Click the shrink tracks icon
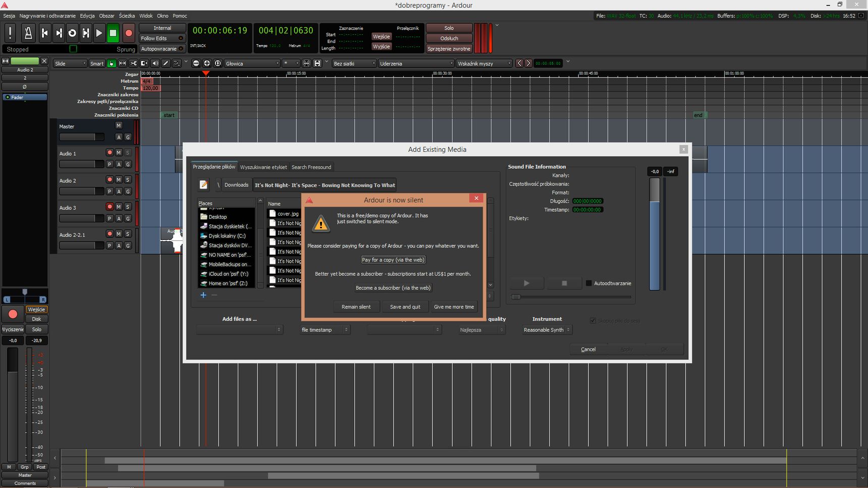Viewport: 868px width, 488px height. pyautogui.click(x=306, y=63)
